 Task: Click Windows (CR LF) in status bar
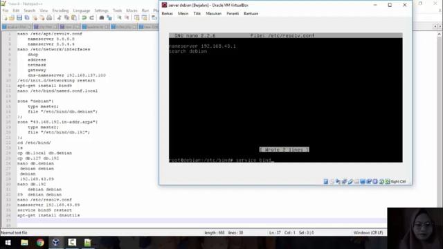(368, 232)
